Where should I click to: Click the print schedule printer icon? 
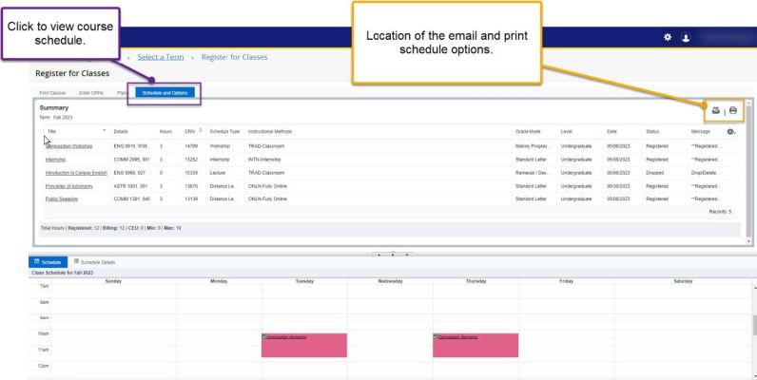pos(733,110)
